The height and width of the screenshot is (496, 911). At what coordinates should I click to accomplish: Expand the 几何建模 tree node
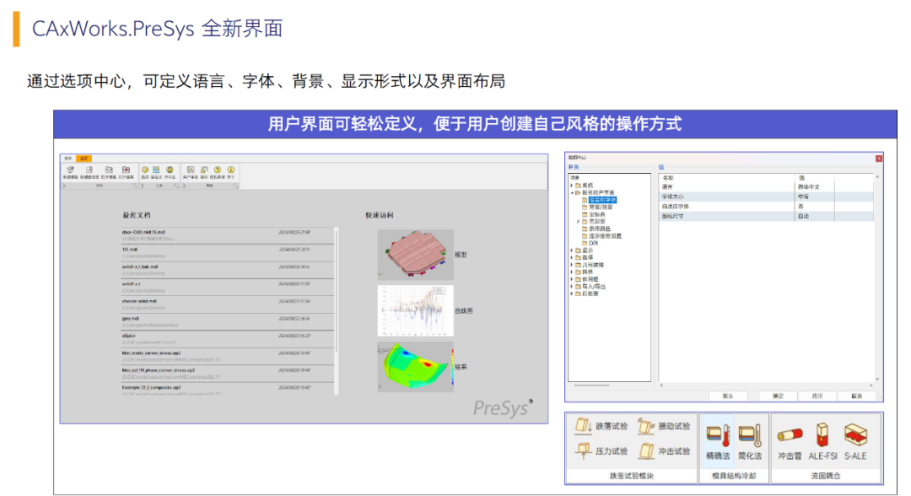coord(572,265)
